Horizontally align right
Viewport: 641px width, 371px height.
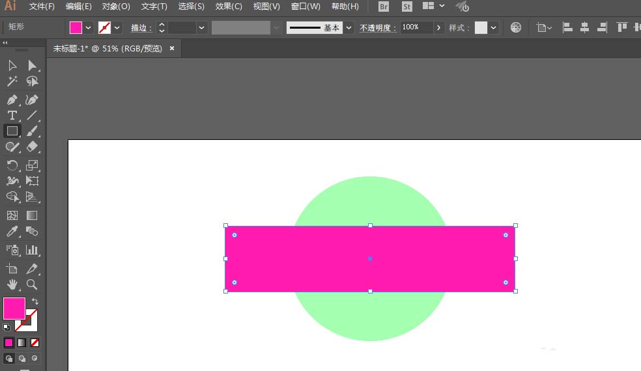pyautogui.click(x=602, y=27)
